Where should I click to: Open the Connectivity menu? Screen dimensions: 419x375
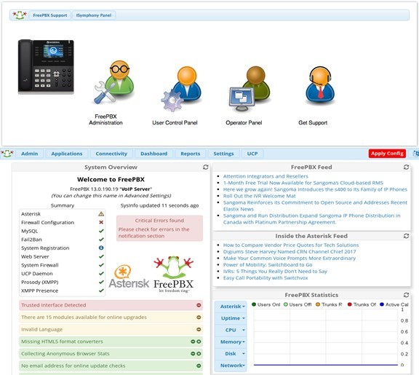point(111,154)
